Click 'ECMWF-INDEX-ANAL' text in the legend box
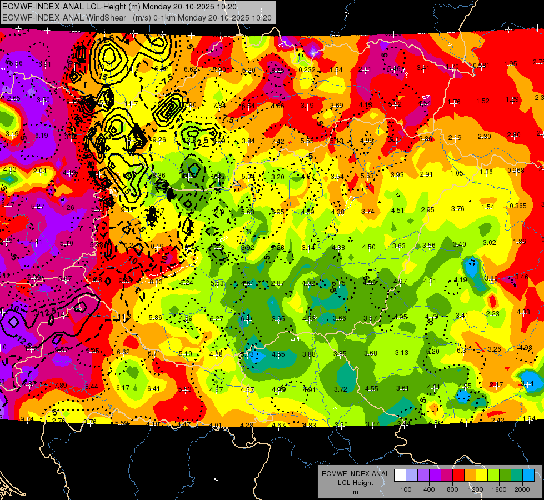 355,474
